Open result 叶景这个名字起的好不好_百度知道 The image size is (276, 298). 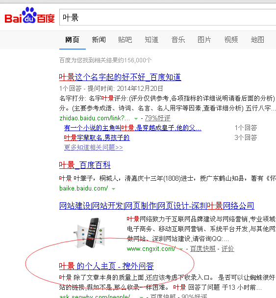(x=120, y=77)
